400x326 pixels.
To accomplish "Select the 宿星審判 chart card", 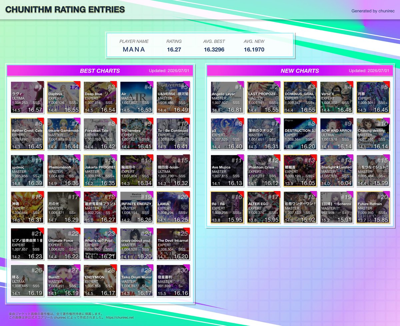I will coord(173,280).
